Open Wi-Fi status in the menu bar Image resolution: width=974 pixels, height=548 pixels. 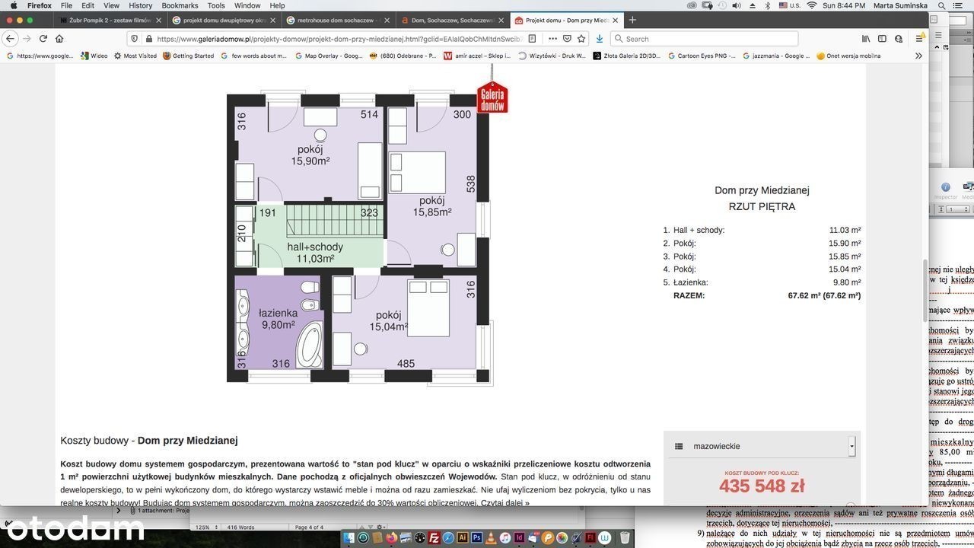pos(811,5)
